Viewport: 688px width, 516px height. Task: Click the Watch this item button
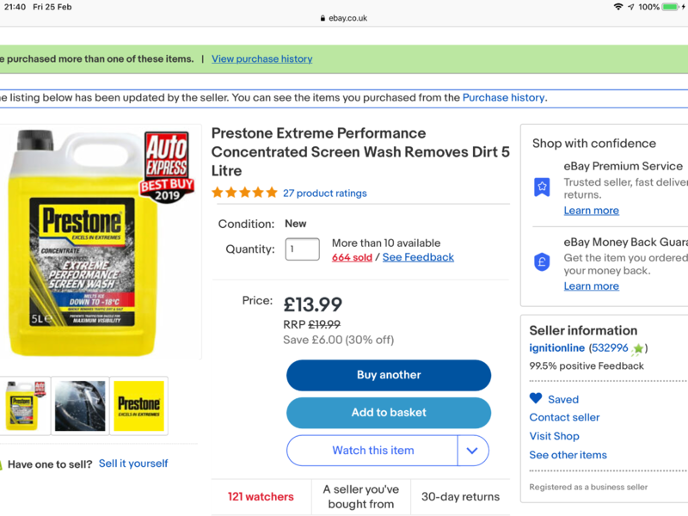373,451
